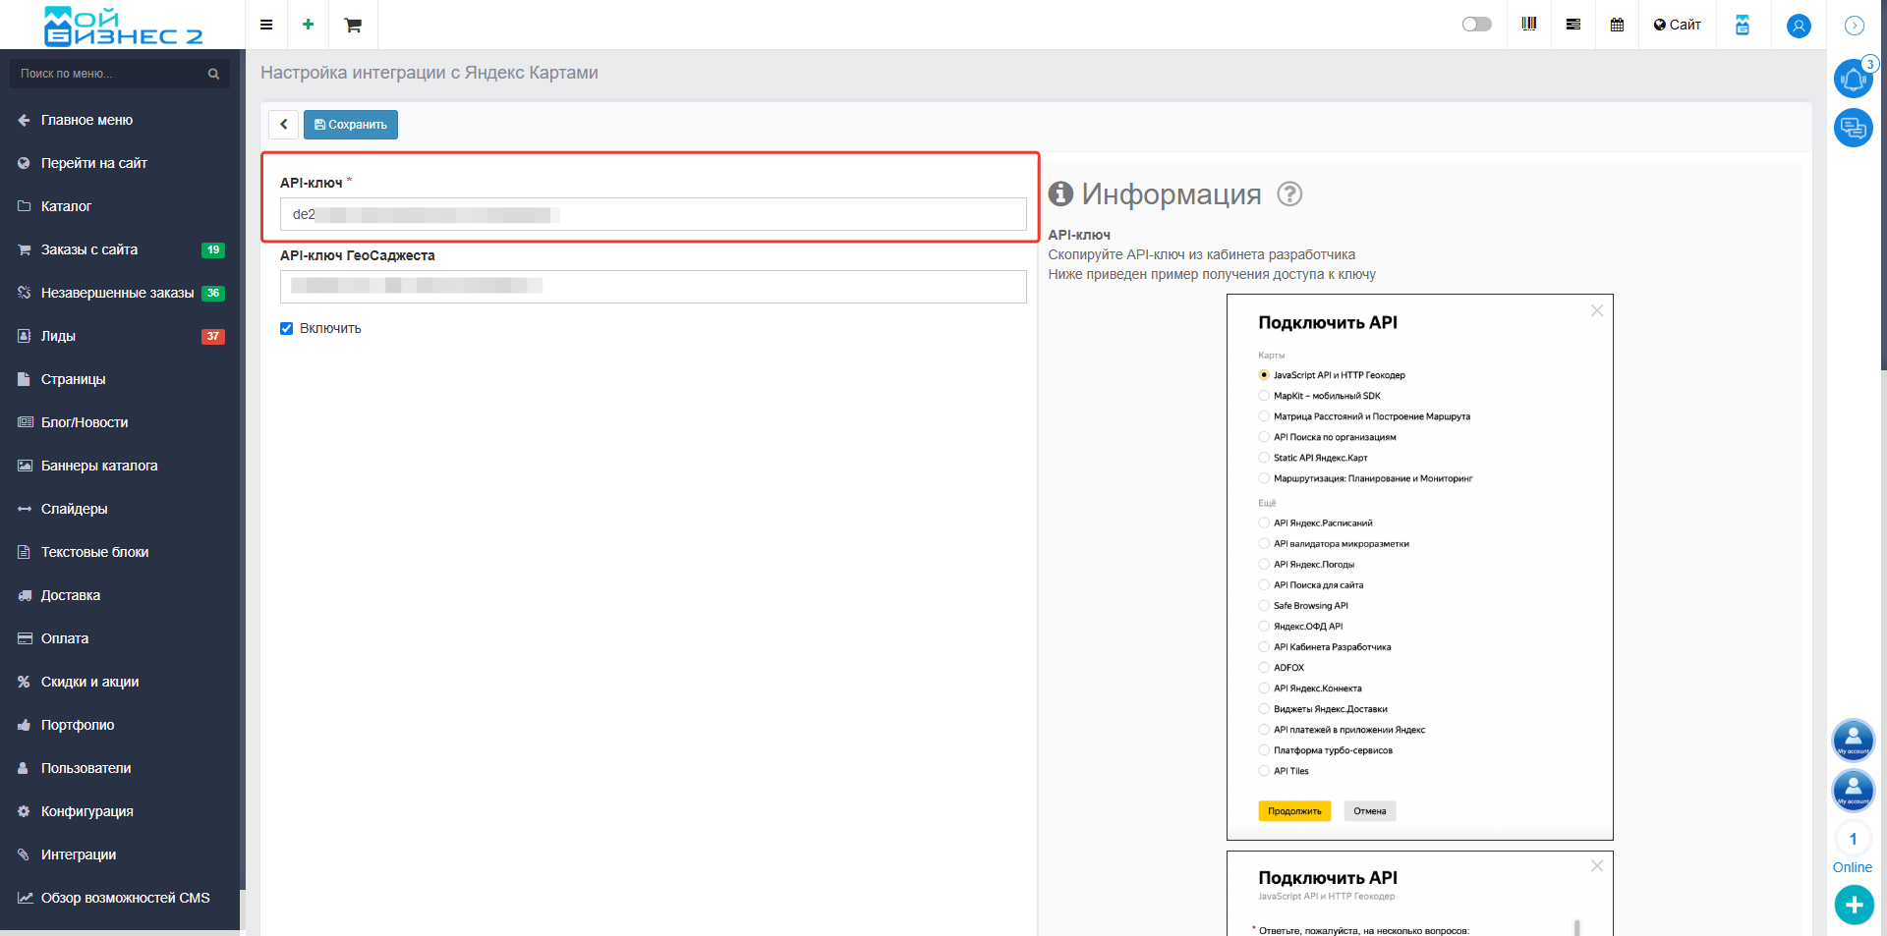Open the calendar icon

[x=1617, y=25]
